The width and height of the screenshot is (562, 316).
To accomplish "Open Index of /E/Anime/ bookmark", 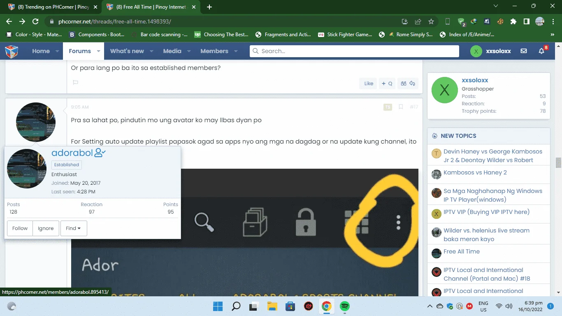I will [x=467, y=35].
